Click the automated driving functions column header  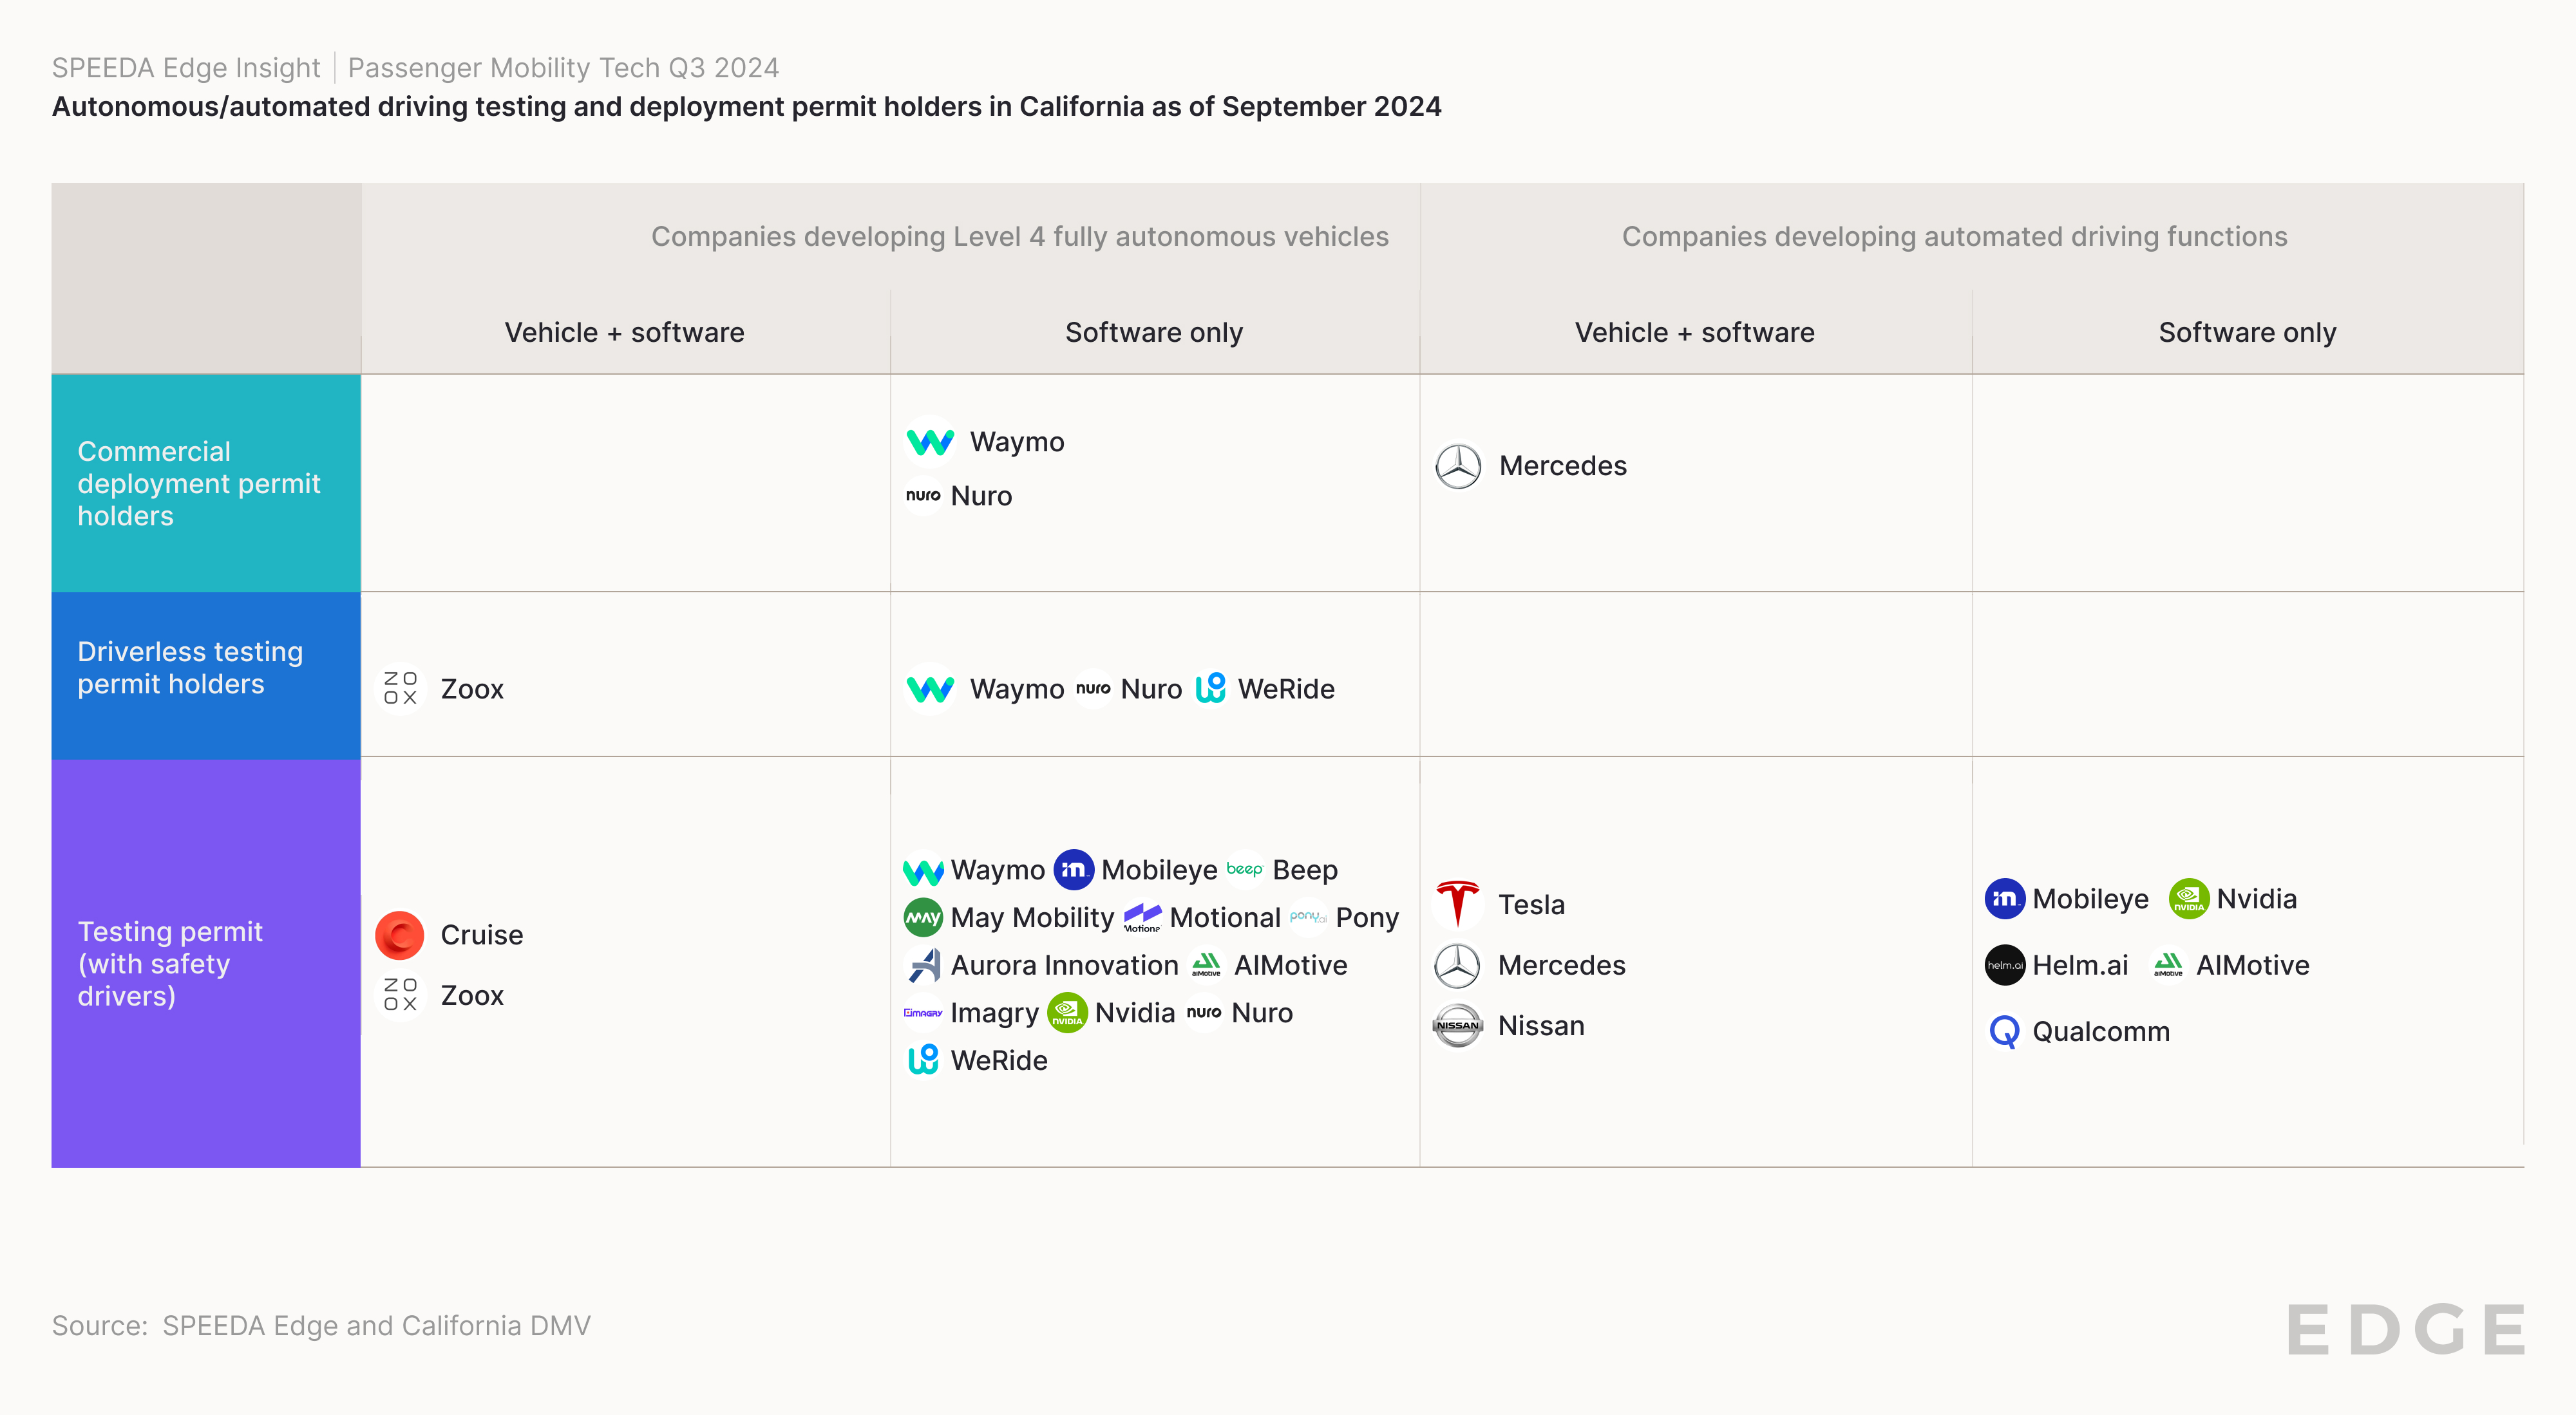point(1954,237)
